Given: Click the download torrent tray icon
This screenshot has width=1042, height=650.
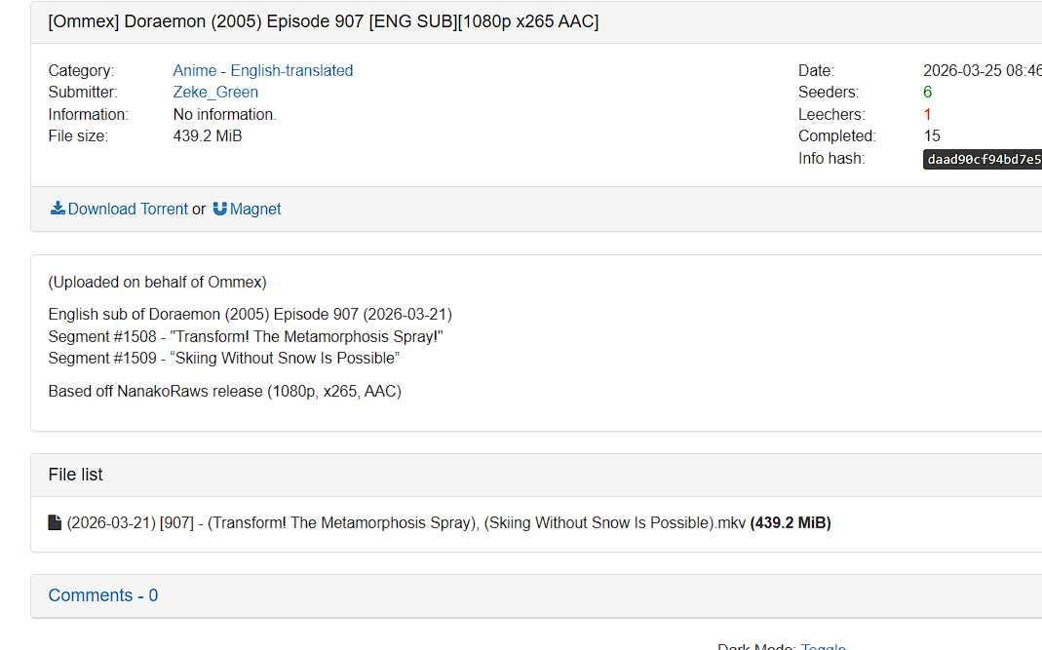Looking at the screenshot, I should click(58, 209).
